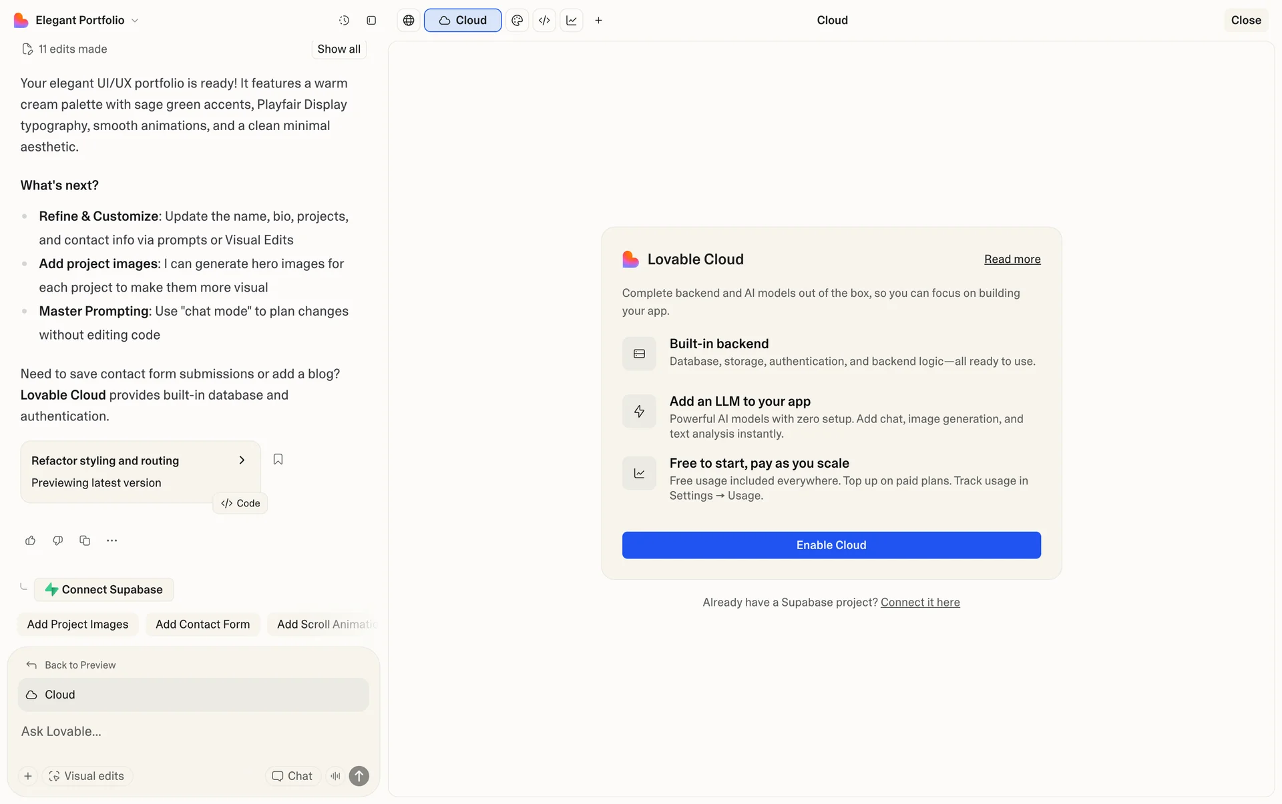Image resolution: width=1282 pixels, height=804 pixels.
Task: Collapse the chat sidebar panel icon
Action: pyautogui.click(x=371, y=21)
